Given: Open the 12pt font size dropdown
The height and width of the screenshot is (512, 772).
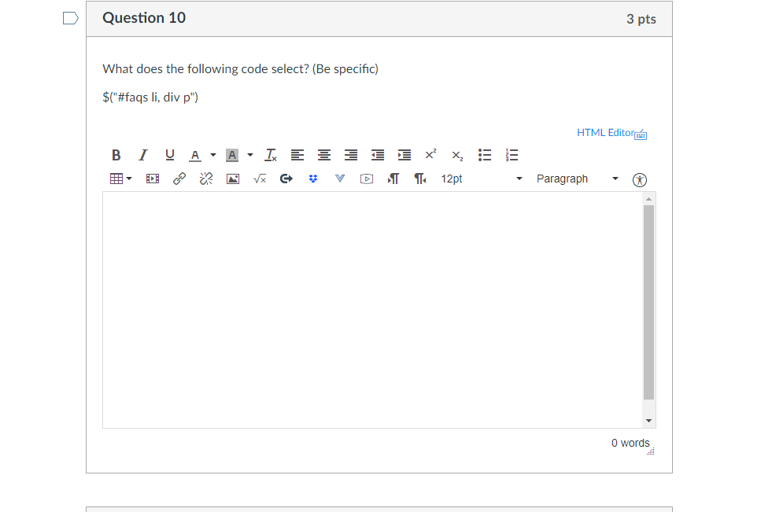Looking at the screenshot, I should click(x=481, y=179).
